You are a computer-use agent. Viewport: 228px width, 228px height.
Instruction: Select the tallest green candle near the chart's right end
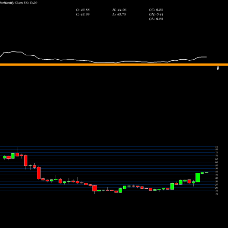point(198,177)
